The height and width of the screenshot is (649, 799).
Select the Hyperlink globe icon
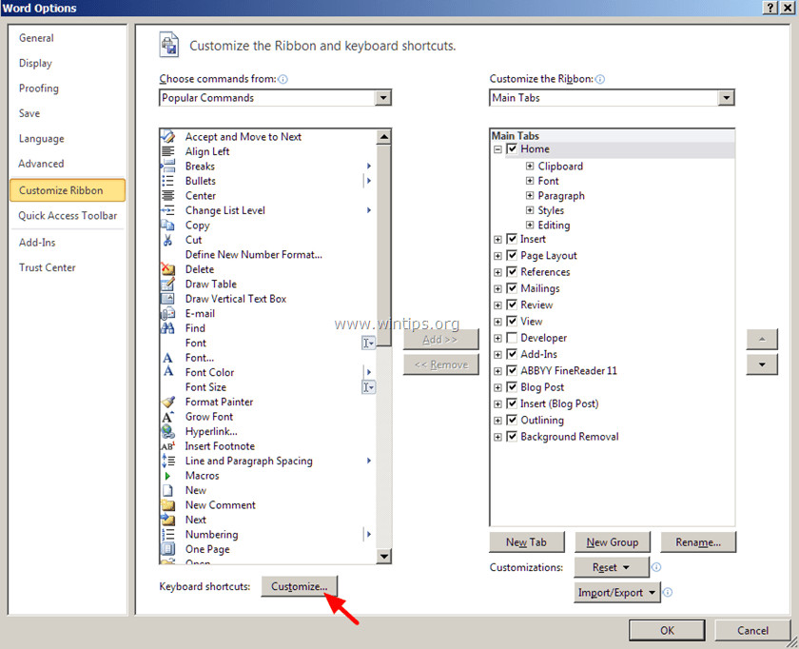[168, 431]
